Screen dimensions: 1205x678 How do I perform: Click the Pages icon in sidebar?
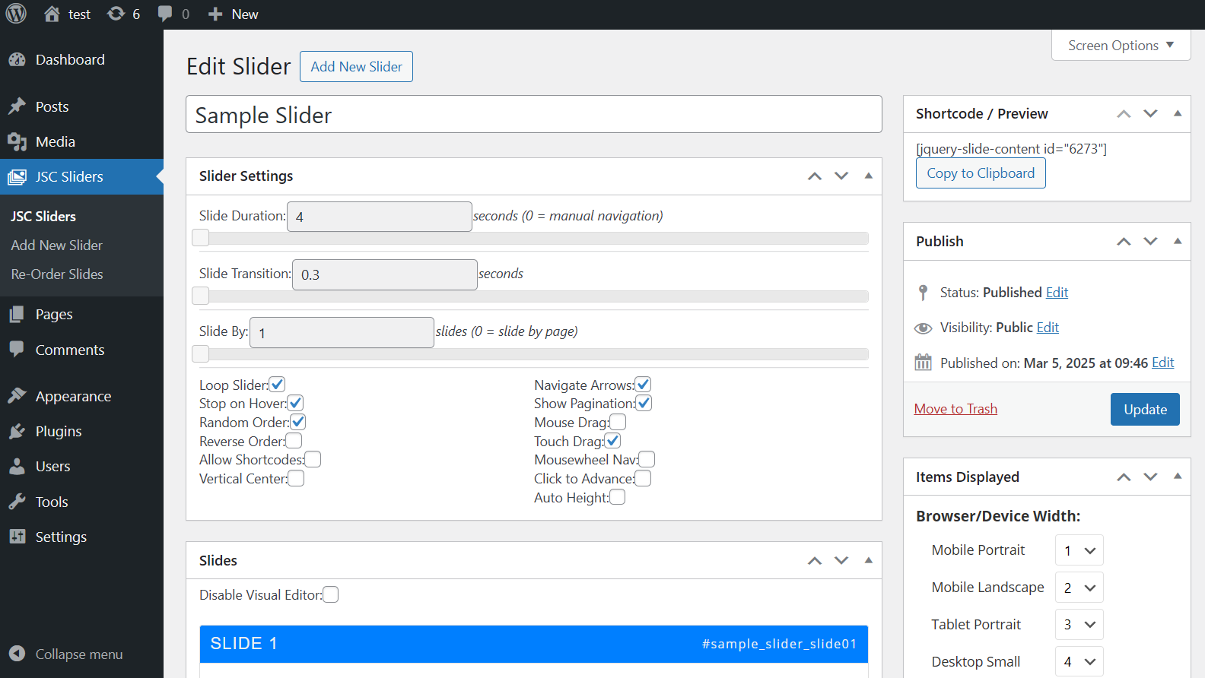point(17,314)
